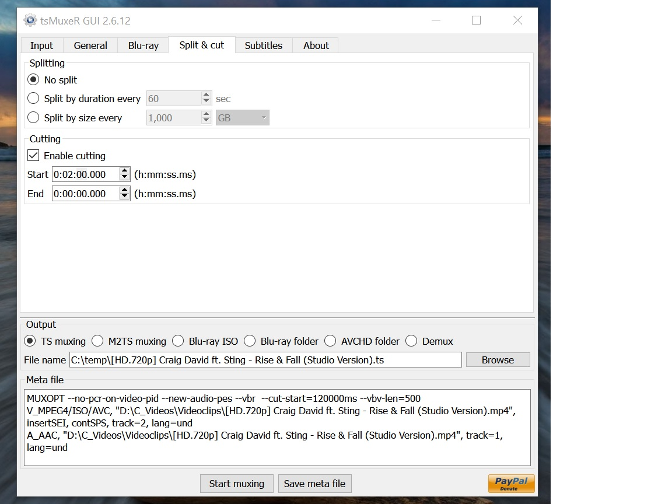Show the About tab

click(316, 45)
